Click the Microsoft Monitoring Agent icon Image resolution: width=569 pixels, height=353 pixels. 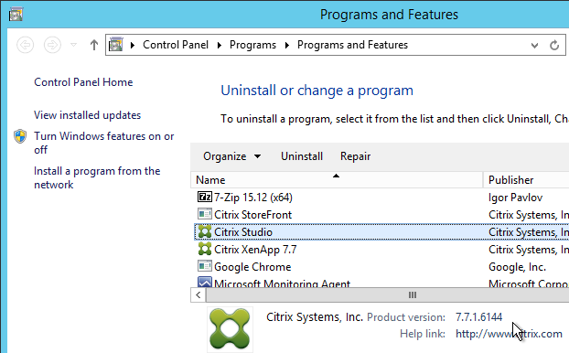204,283
